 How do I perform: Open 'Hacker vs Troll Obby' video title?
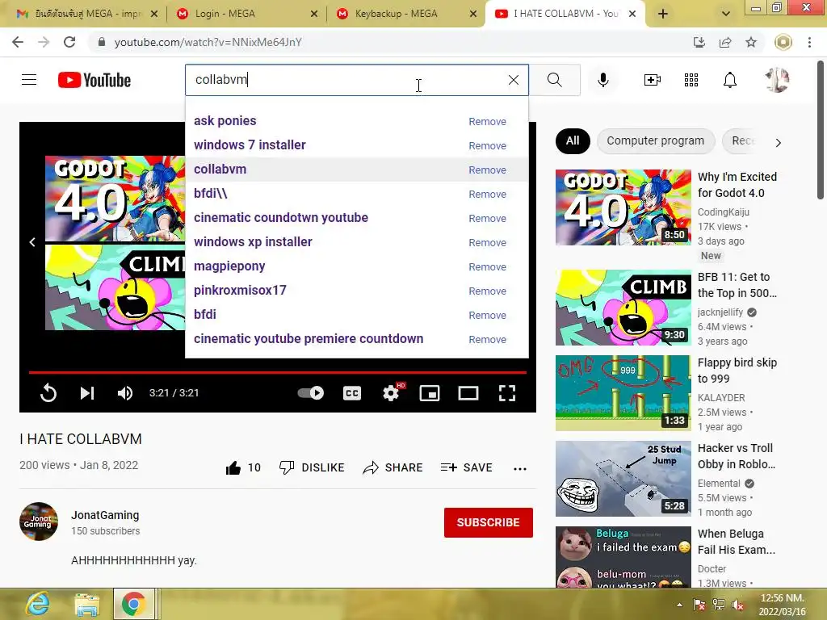(x=737, y=456)
